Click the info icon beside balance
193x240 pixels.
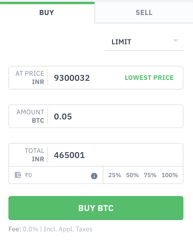[x=94, y=176]
